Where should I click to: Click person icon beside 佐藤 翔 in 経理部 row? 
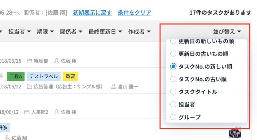click(x=57, y=61)
